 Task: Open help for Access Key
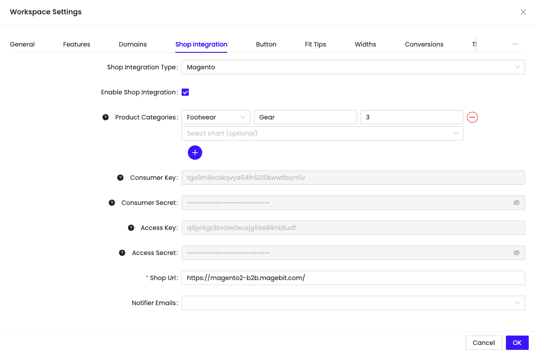tap(131, 227)
